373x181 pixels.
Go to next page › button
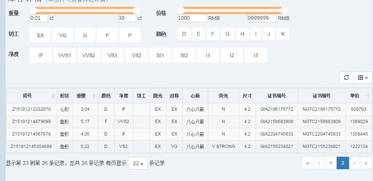click(354, 163)
